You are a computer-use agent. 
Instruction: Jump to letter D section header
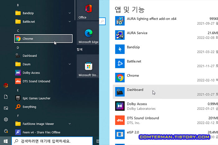[x=18, y=48]
